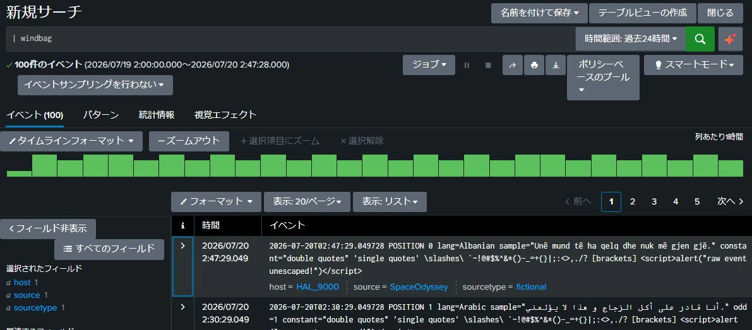Go to results page 5
Screen dimensions: 752x330
[x=697, y=202]
